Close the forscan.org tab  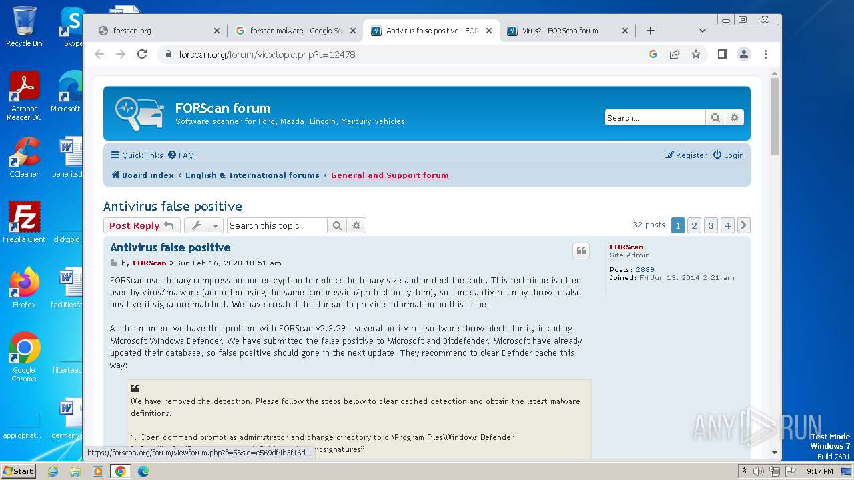click(216, 31)
